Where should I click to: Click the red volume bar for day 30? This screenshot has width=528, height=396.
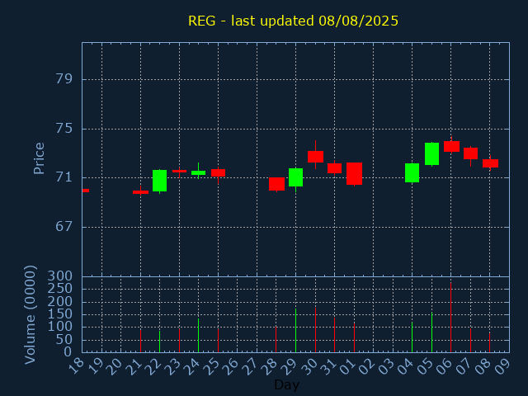coord(315,330)
